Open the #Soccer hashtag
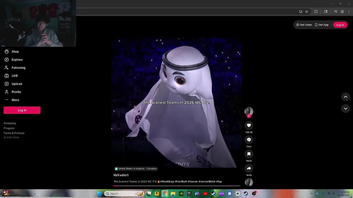353x198 pixels. point(192,182)
